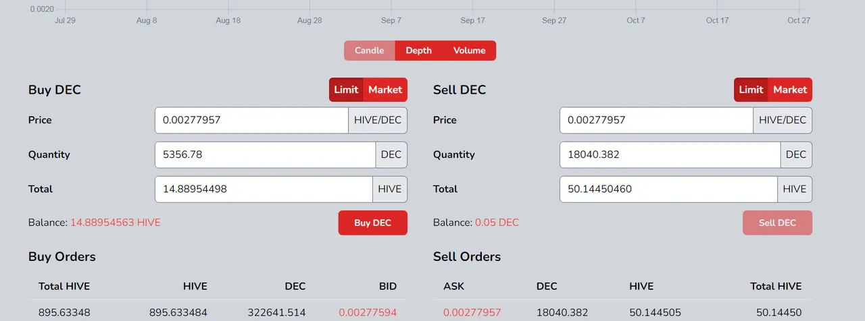
Task: Click DEC unit in Buy Quantity
Action: point(391,154)
